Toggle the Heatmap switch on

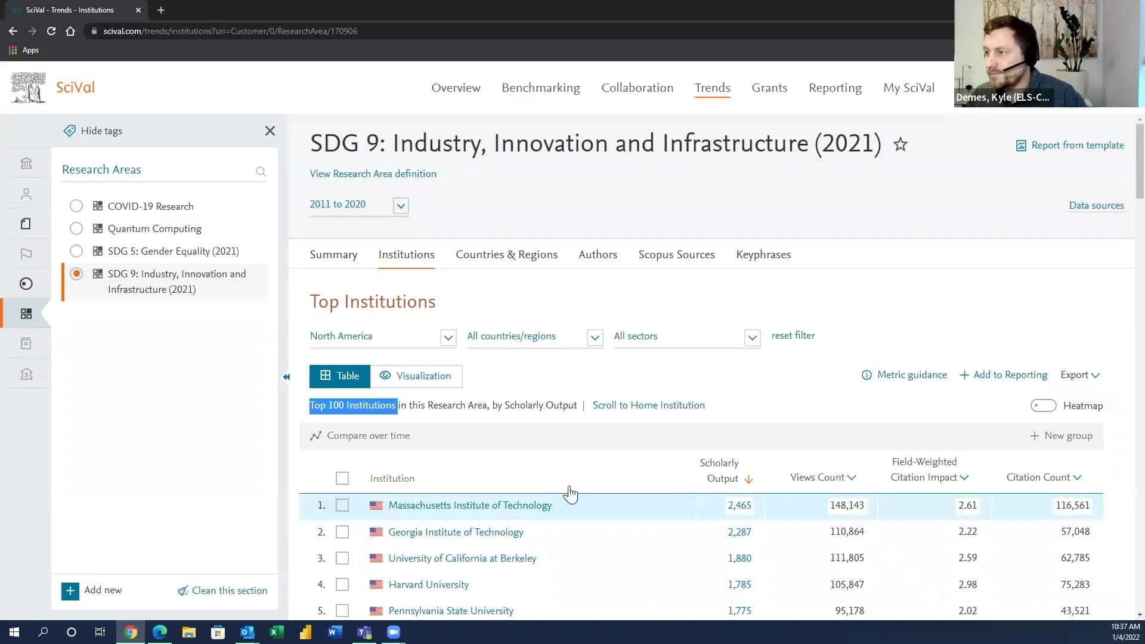pyautogui.click(x=1042, y=405)
